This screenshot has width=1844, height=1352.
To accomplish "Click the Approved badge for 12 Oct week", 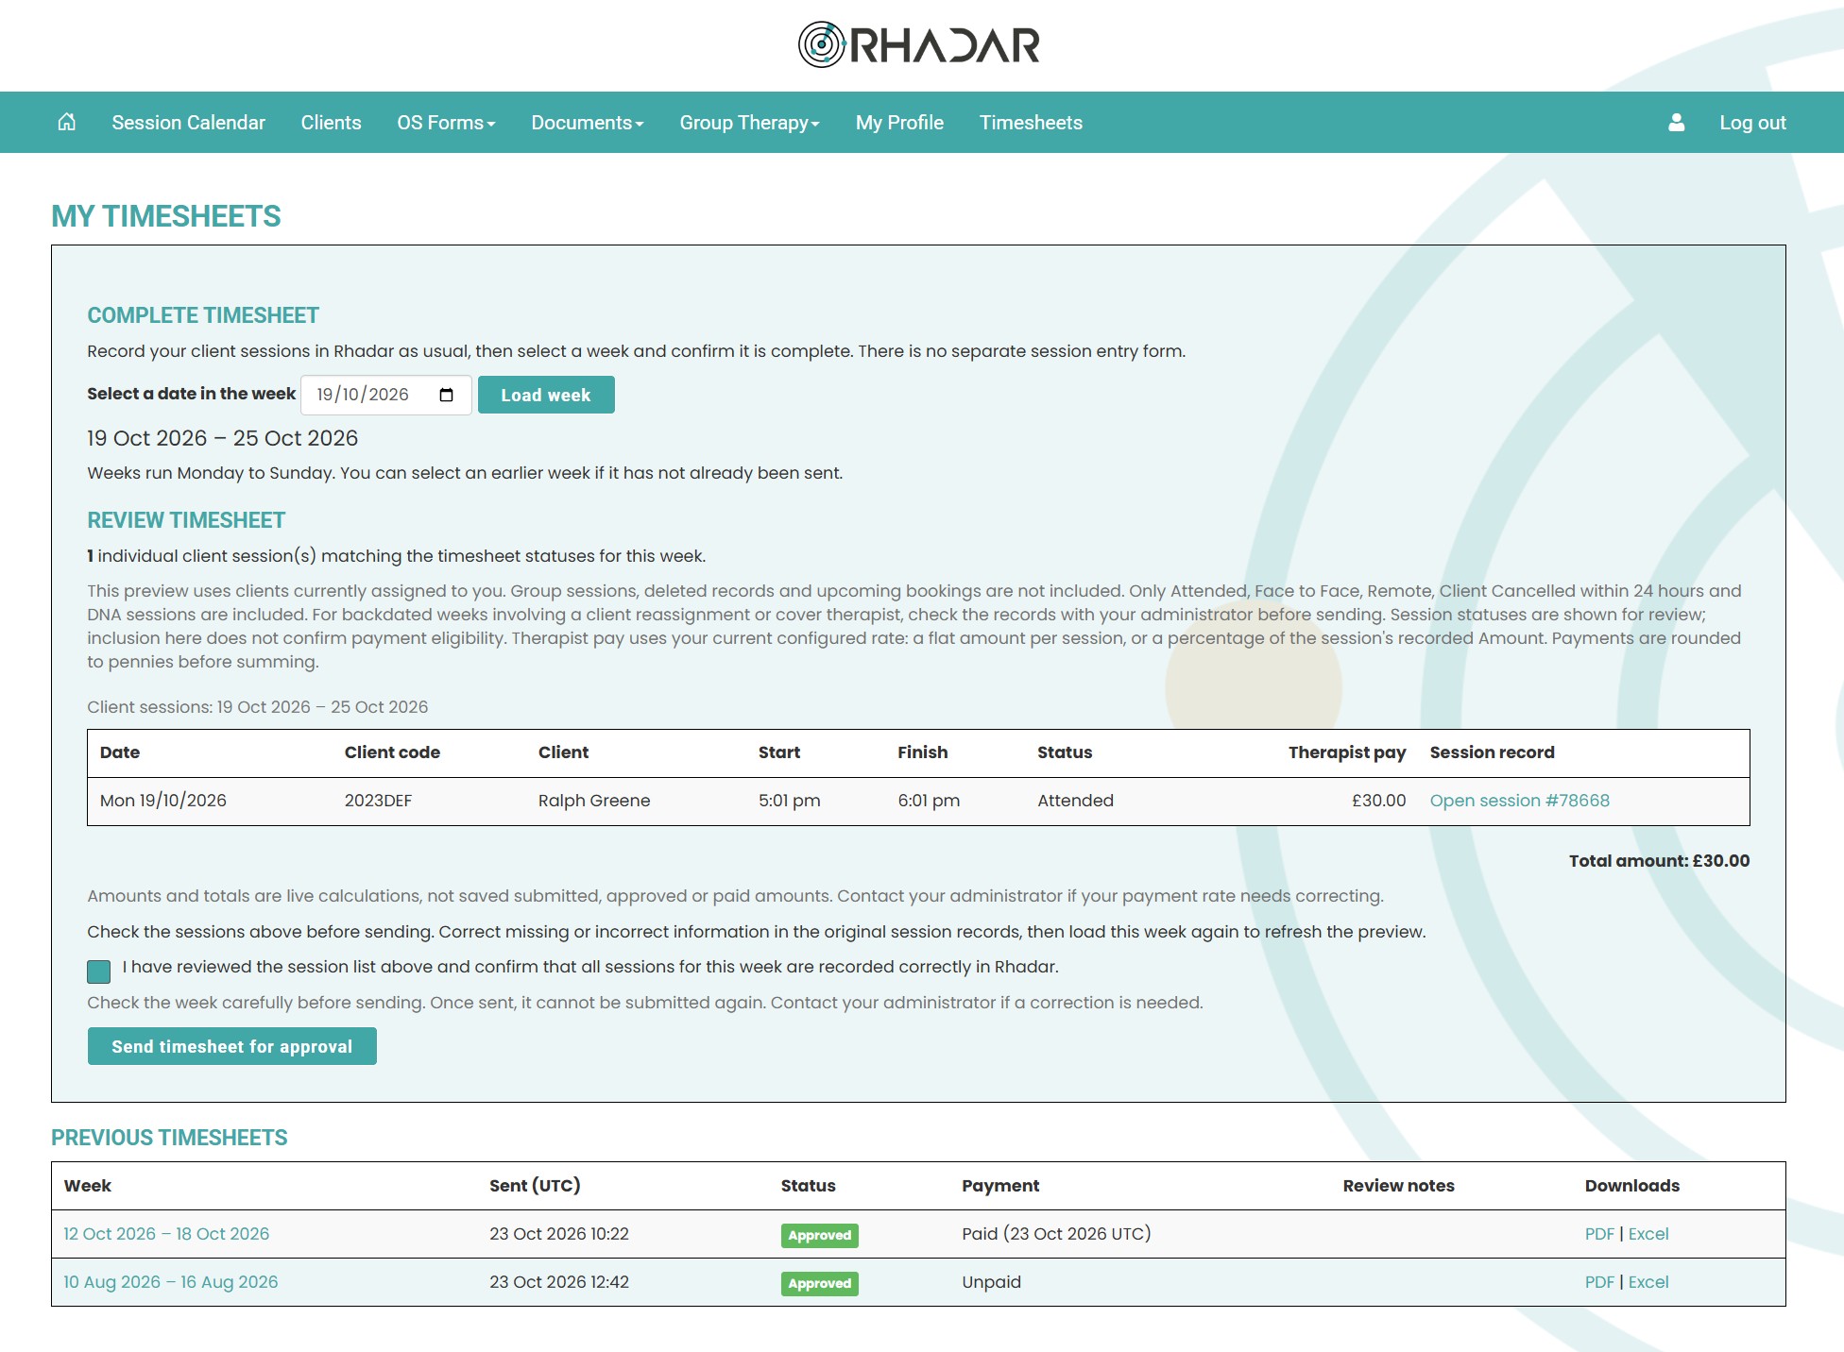I will 820,1235.
